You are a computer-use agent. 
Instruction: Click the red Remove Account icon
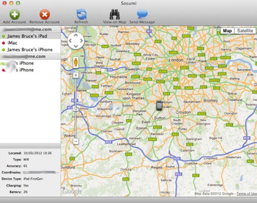(44, 14)
